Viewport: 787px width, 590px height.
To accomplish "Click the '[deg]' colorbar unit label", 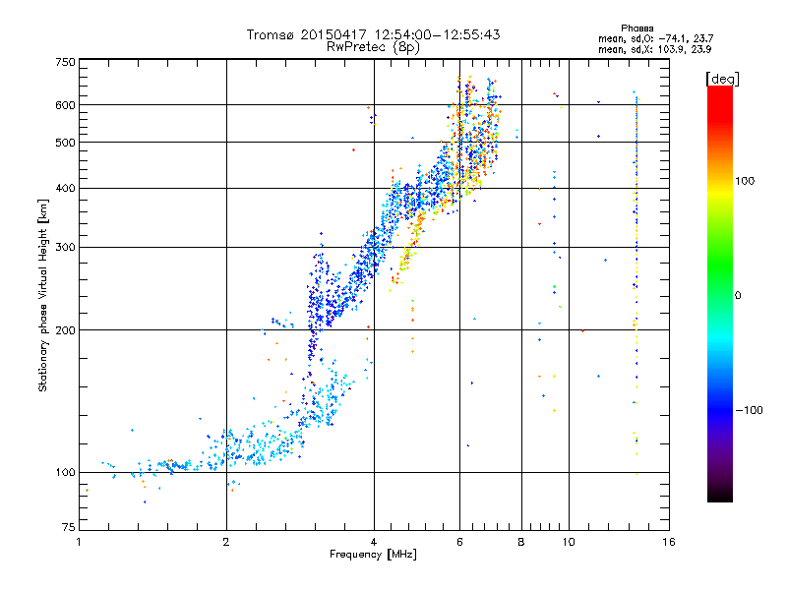I will tap(722, 79).
